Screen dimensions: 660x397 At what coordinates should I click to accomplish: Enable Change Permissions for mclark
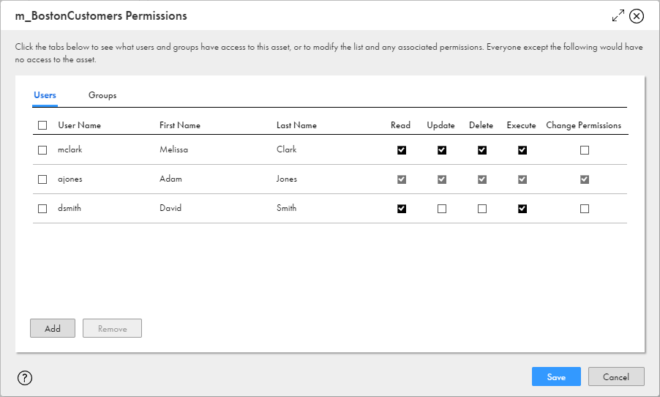coord(585,150)
